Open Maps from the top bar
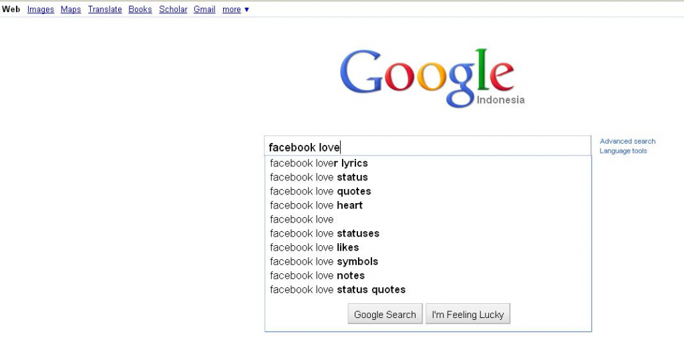 (71, 9)
